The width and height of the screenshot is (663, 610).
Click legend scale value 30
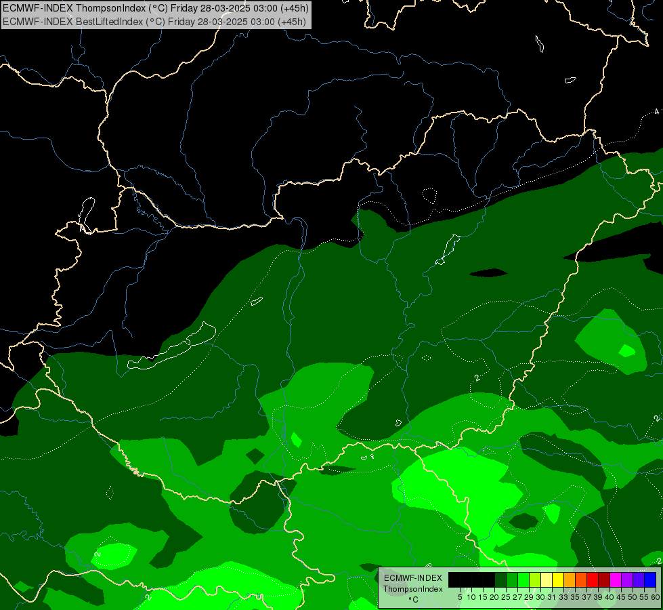click(541, 597)
